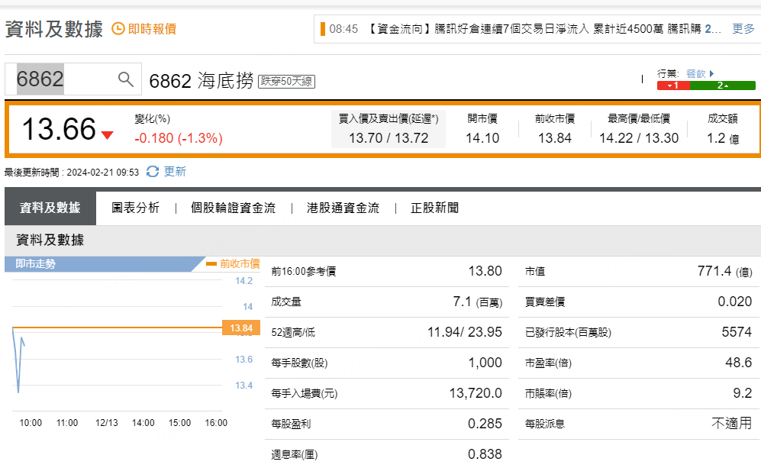Click the orange 13.84 price label on chart
Viewport: 761px width, 468px height.
coord(241,328)
